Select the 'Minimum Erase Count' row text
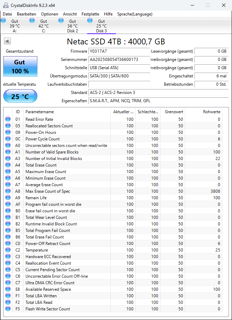The height and width of the screenshot is (320, 232). pos(45,178)
